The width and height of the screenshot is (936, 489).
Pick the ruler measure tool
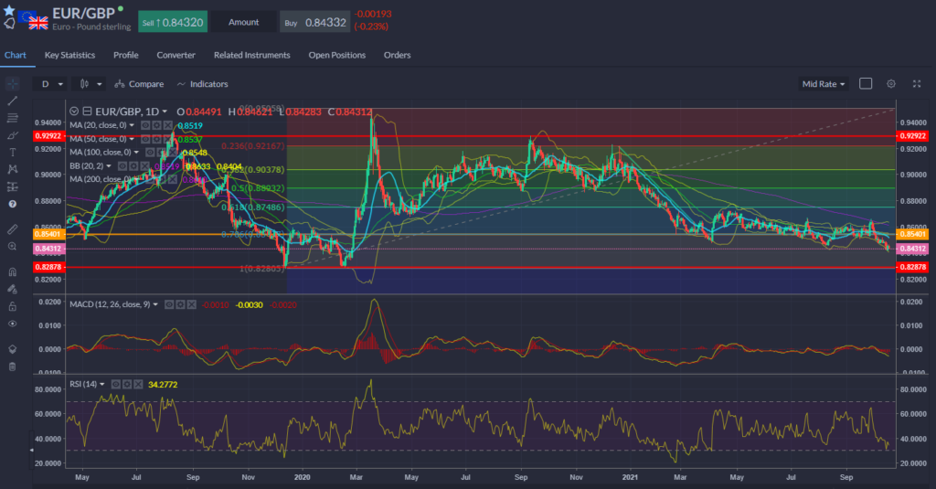click(12, 228)
